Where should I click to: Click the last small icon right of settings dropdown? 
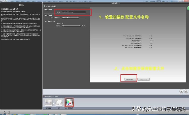[85, 26]
